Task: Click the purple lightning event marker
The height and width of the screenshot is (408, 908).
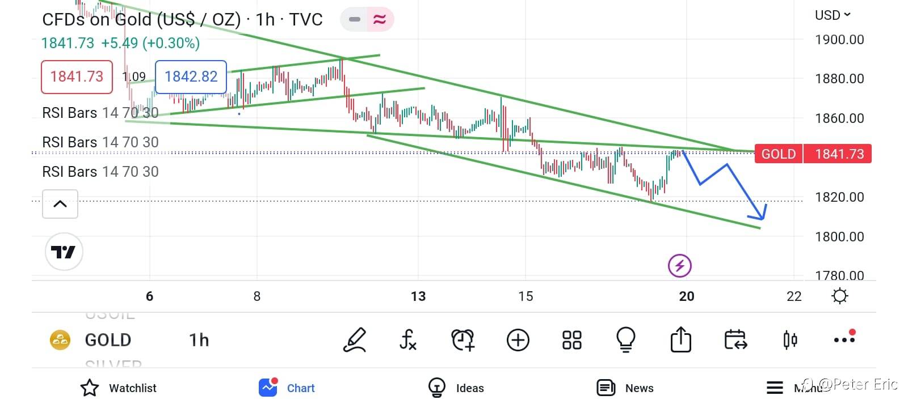Action: (x=679, y=265)
